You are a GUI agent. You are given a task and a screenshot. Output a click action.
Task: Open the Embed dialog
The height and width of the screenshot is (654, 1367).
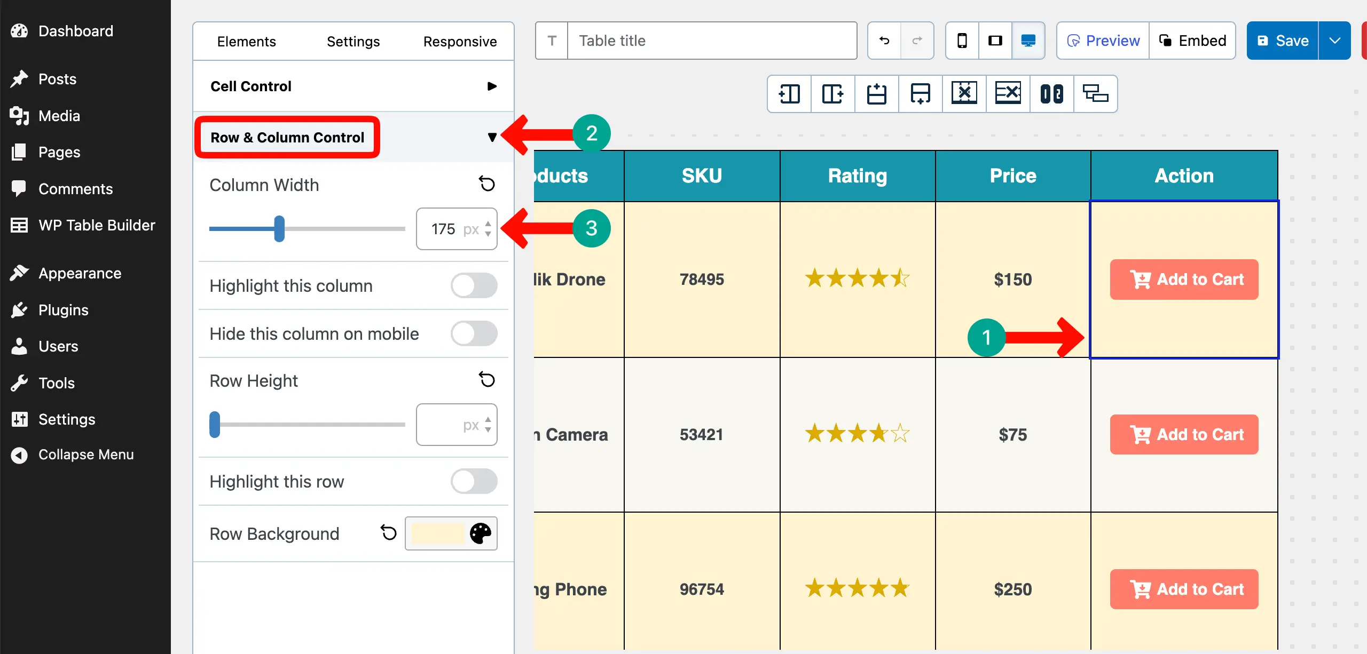(1193, 40)
